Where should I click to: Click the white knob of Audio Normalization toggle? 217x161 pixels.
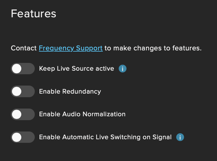coord(17,114)
